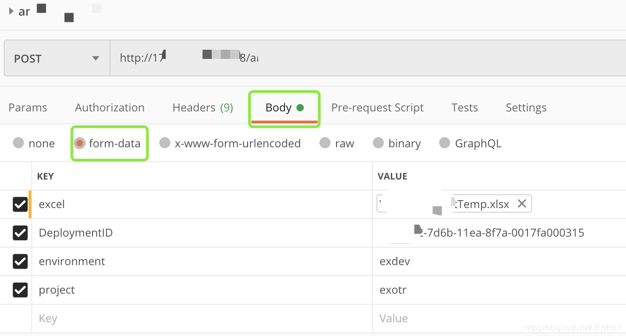This screenshot has height=336, width=626.
Task: Disable the environment parameter checkbox
Action: pyautogui.click(x=20, y=261)
